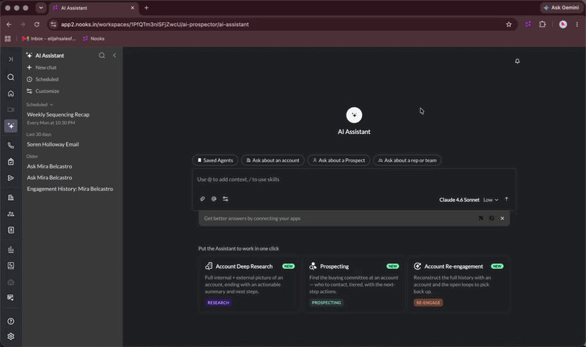The height and width of the screenshot is (347, 586).
Task: Open the browser tab list dropdown
Action: 41,8
